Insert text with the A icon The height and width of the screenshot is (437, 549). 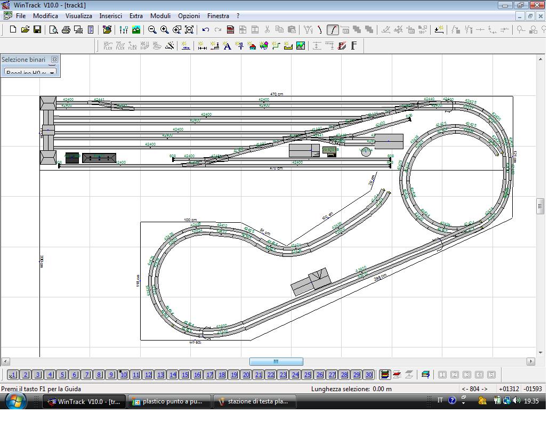point(227,45)
